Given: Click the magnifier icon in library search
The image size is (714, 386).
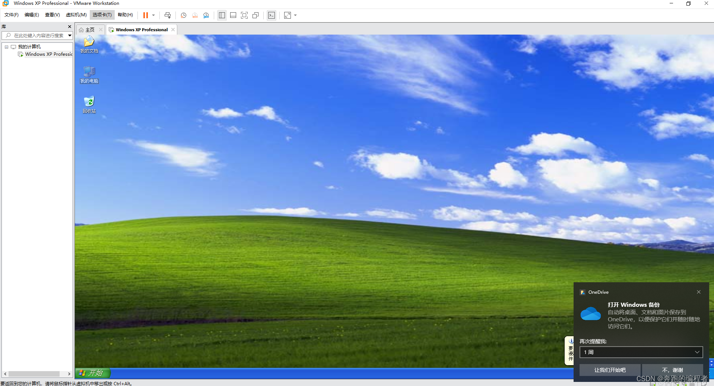Looking at the screenshot, I should click(x=8, y=35).
